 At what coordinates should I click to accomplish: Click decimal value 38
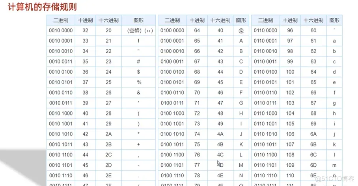[x=86, y=93]
